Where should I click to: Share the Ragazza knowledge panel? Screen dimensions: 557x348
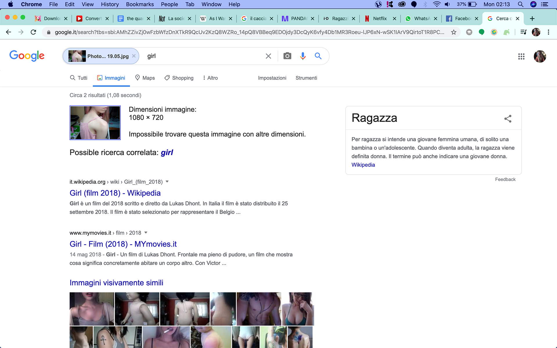click(508, 118)
